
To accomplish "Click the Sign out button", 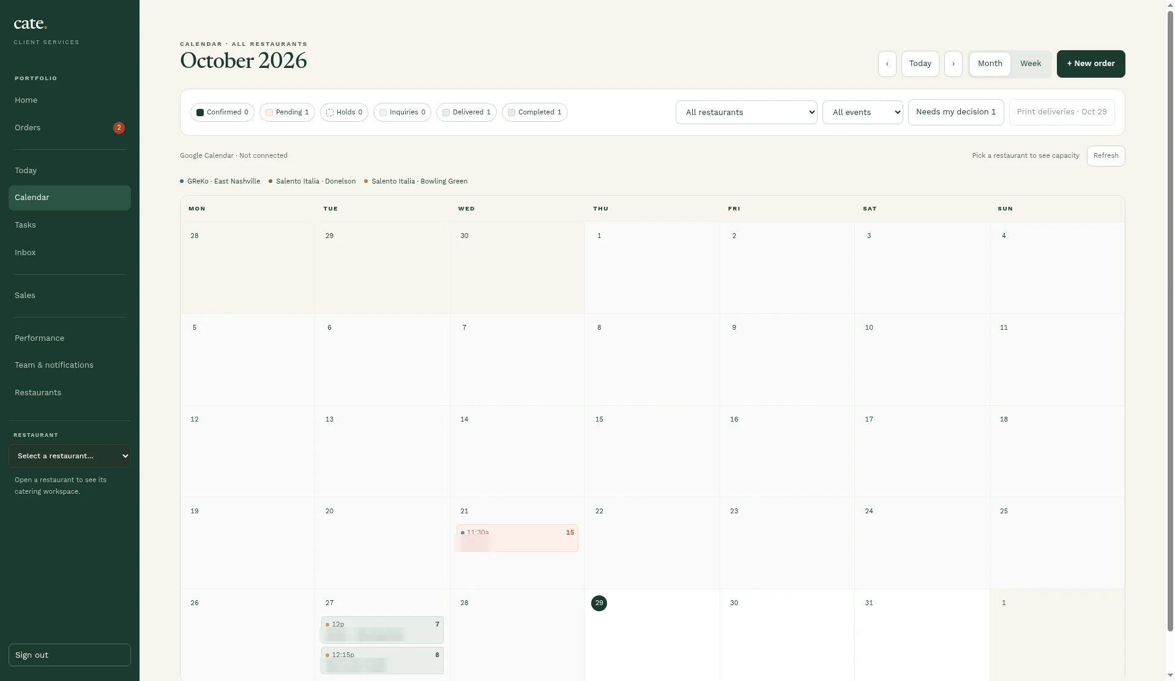I will pyautogui.click(x=70, y=655).
